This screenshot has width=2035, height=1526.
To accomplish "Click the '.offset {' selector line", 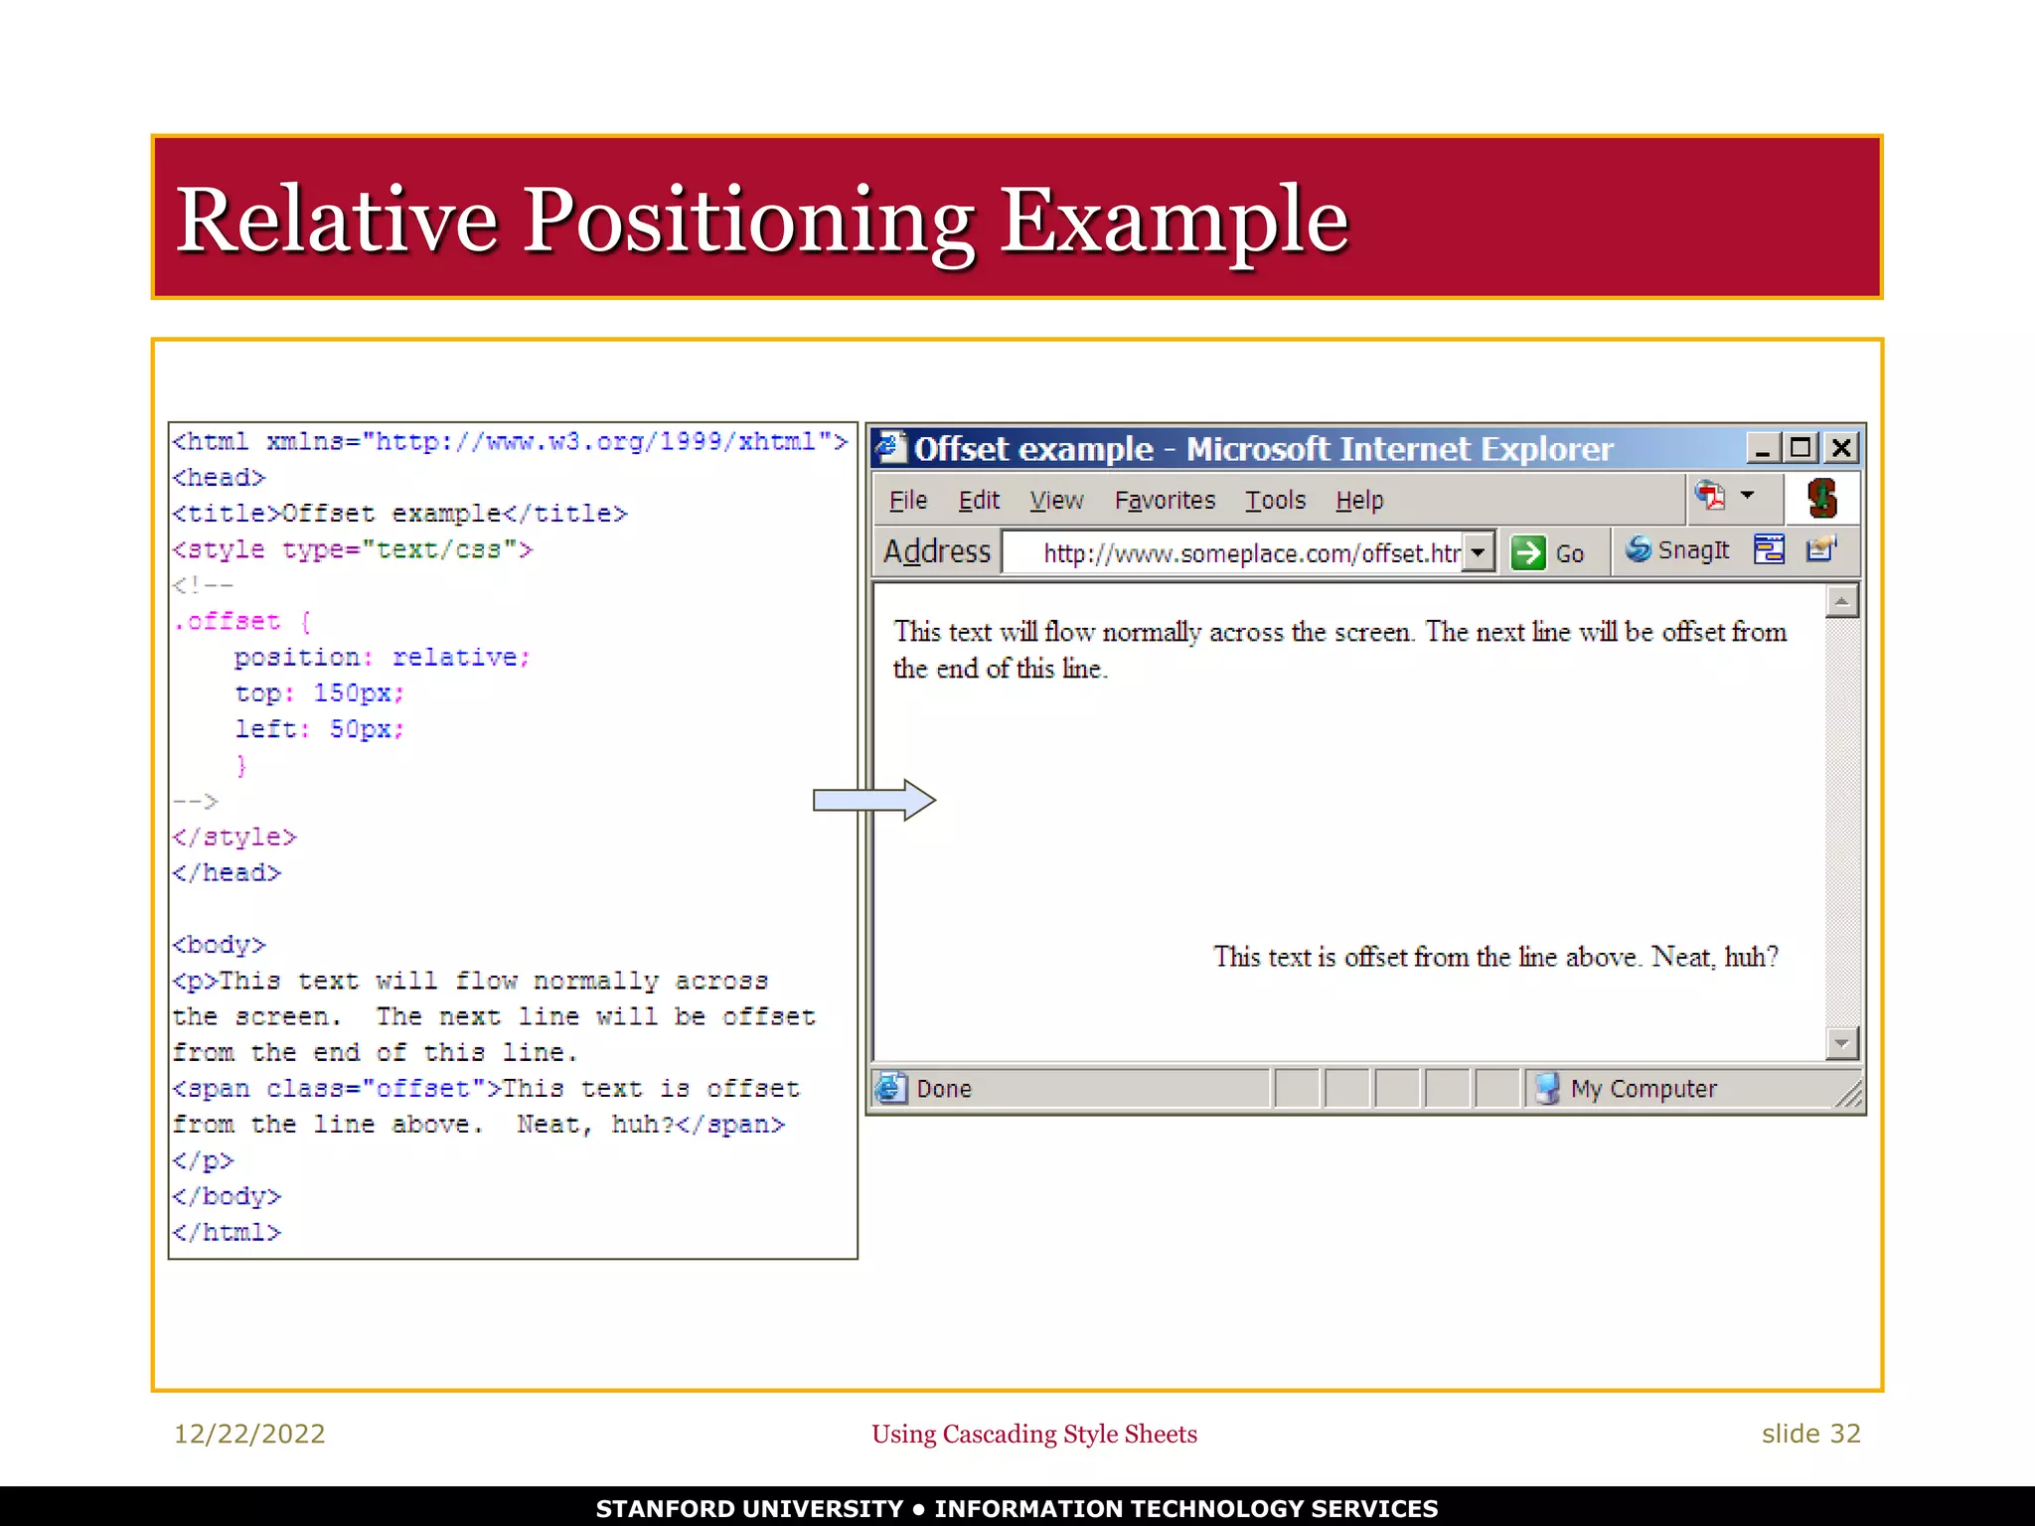I will pos(242,622).
